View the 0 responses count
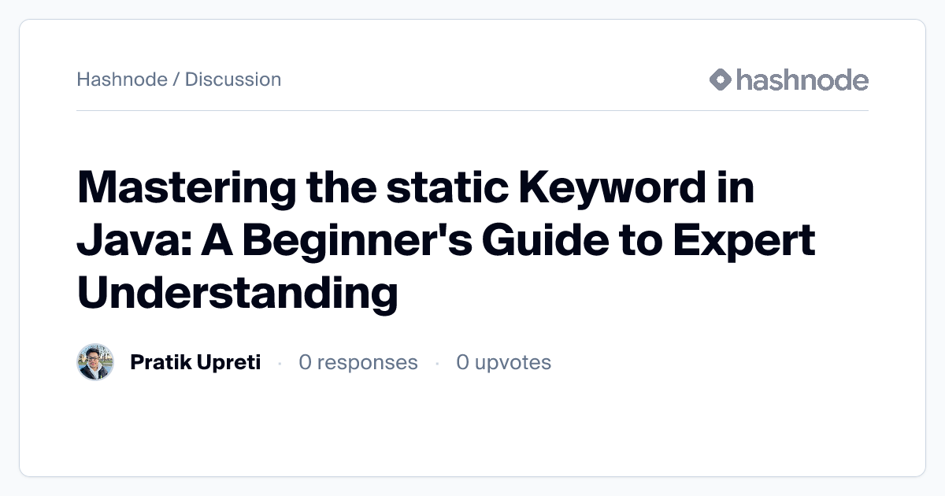945x496 pixels. point(358,362)
